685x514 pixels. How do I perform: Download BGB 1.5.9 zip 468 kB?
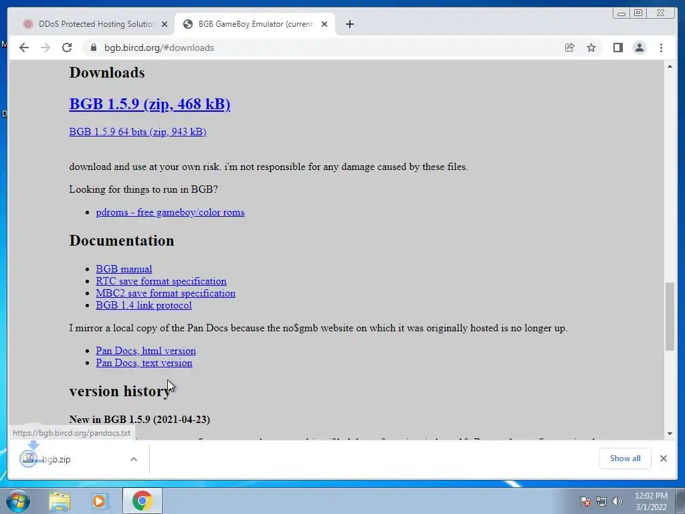pos(150,104)
